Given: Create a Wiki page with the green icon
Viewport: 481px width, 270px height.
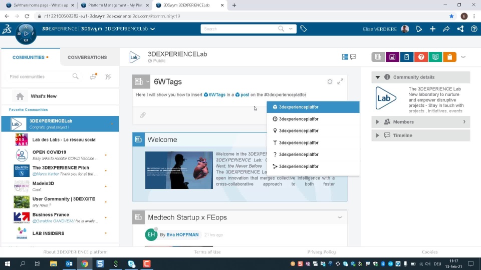Looking at the screenshot, I should click(x=435, y=57).
